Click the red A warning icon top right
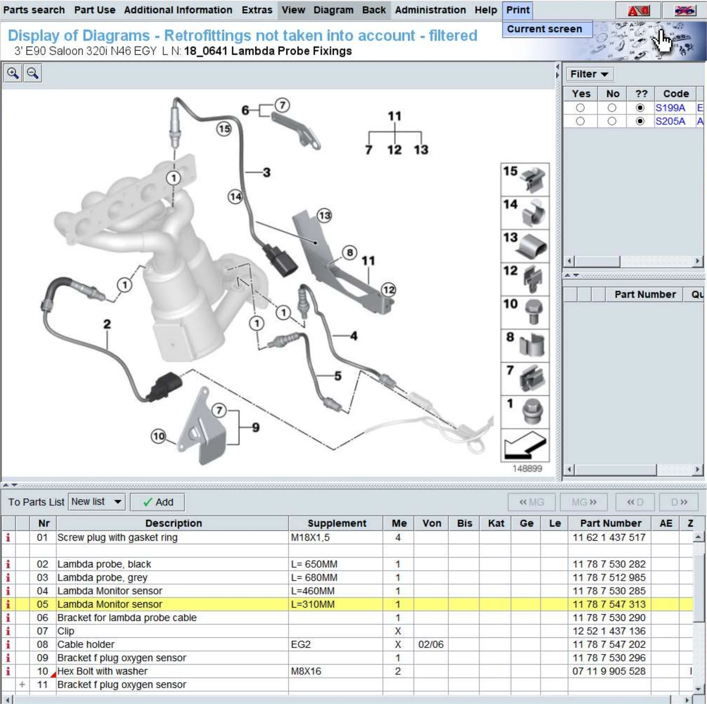 (638, 11)
